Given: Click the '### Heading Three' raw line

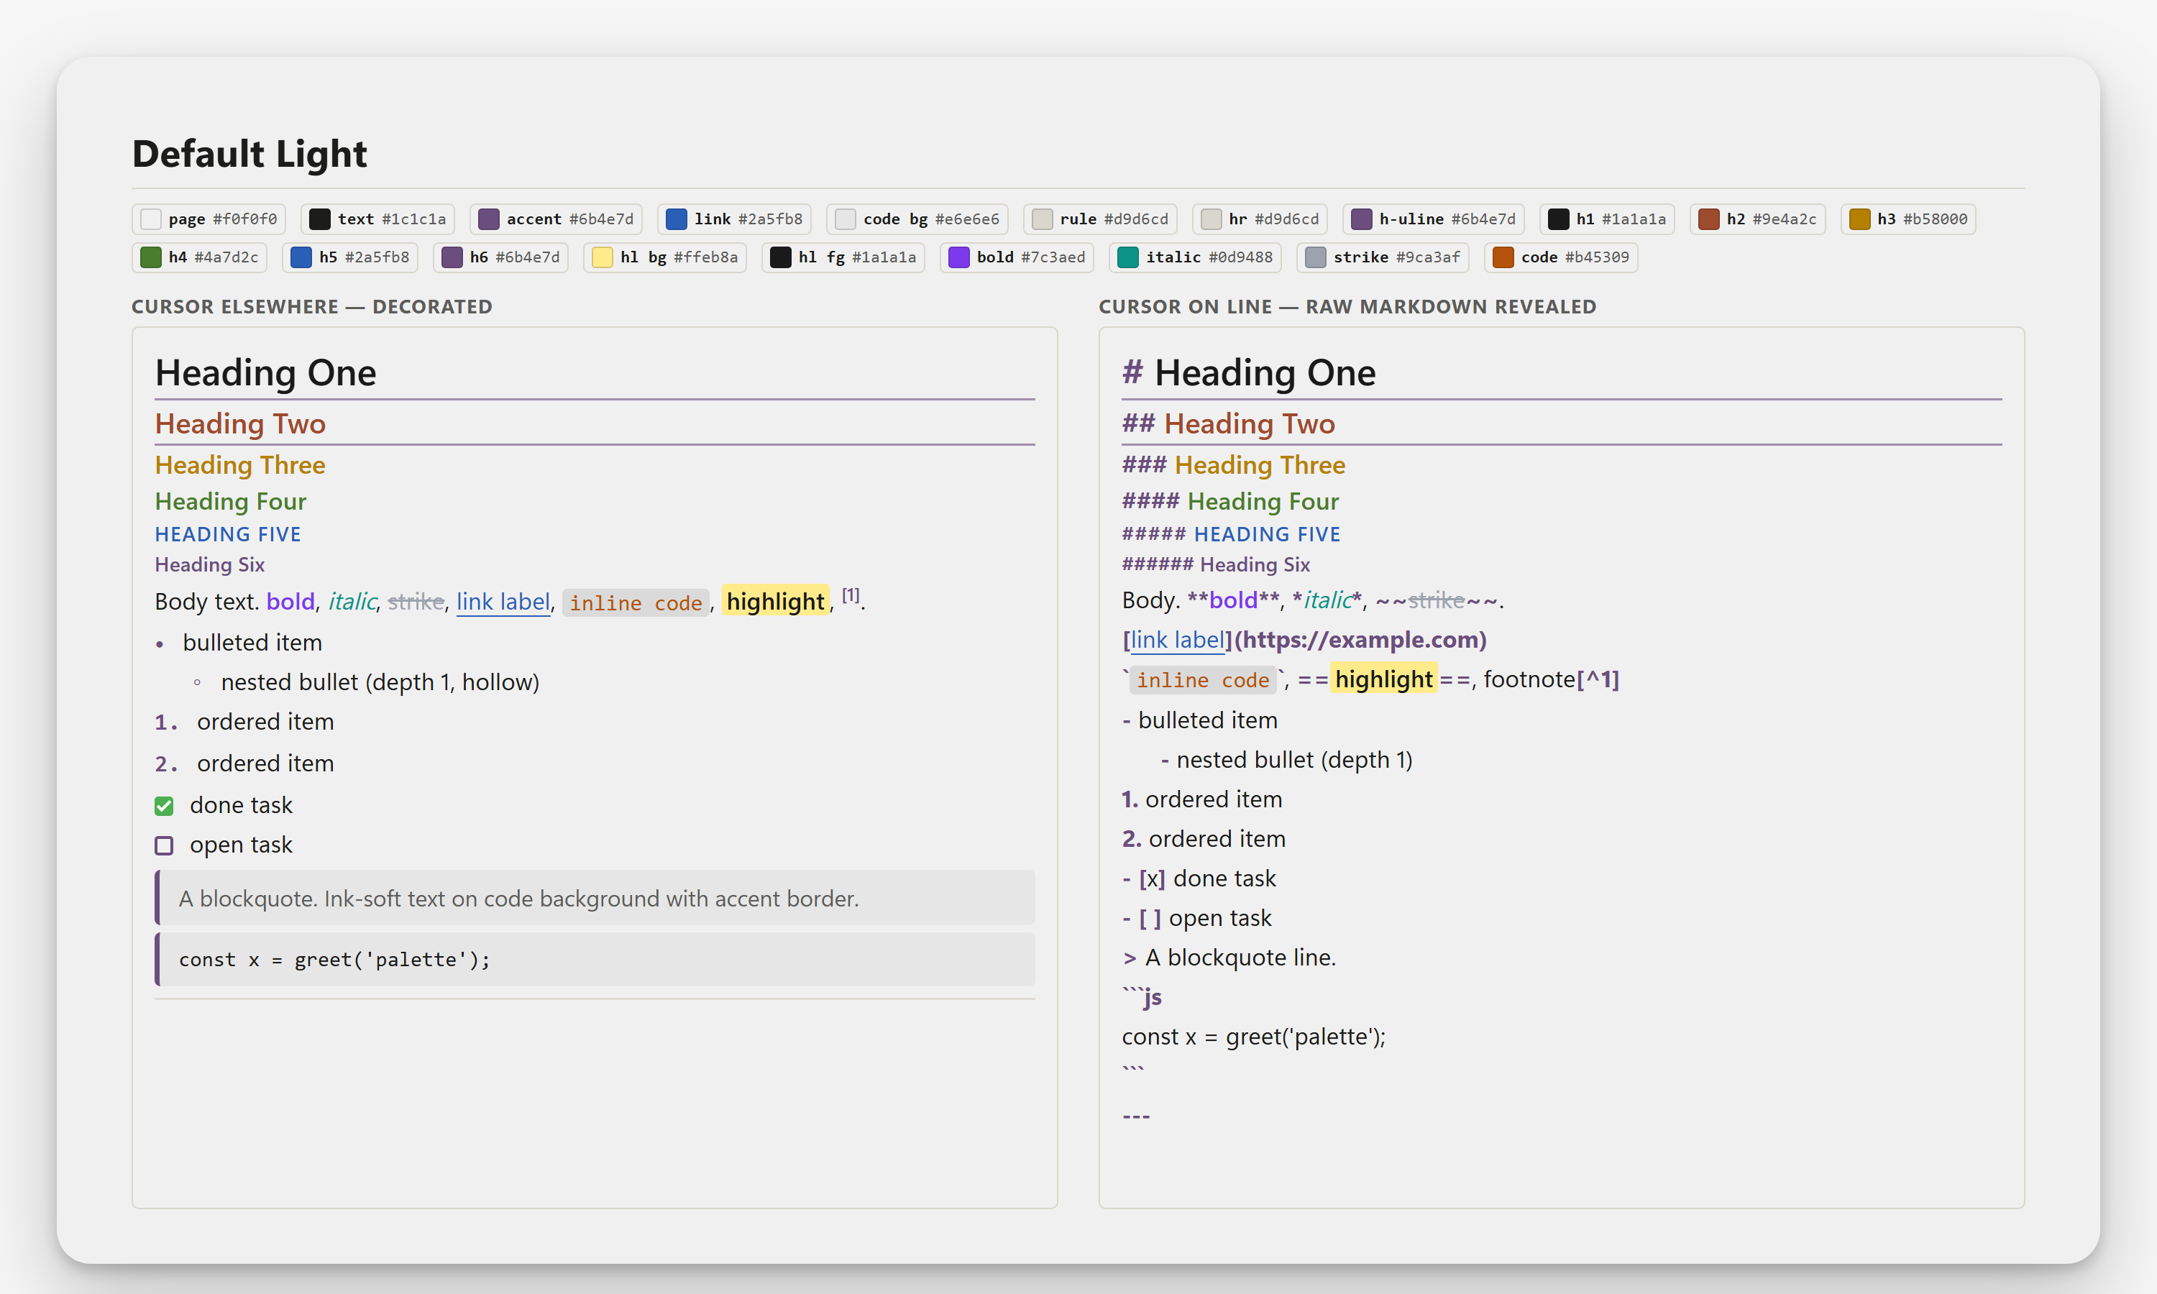Looking at the screenshot, I should point(1234,464).
